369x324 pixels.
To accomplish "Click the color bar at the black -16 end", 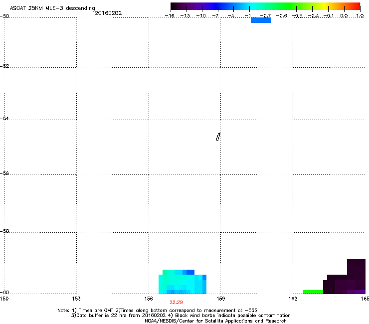I will (174, 6).
